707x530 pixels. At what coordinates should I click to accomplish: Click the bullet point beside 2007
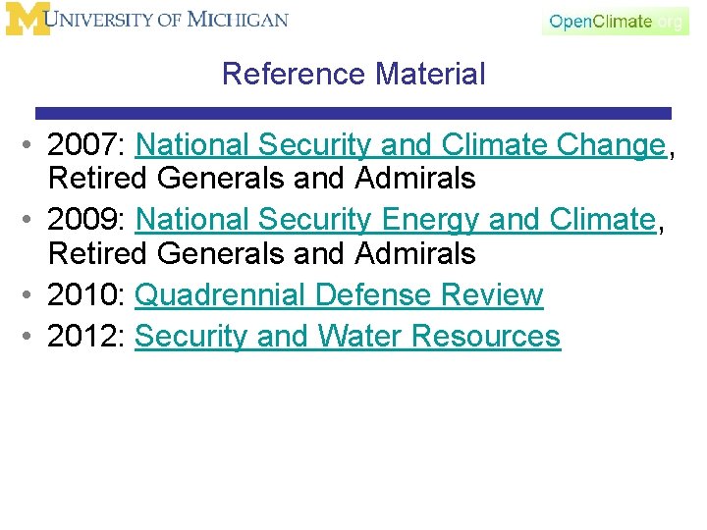click(x=27, y=144)
